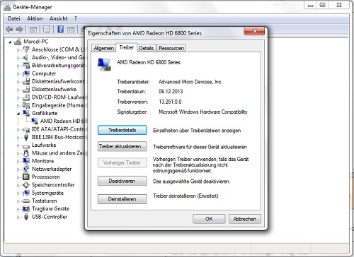Select the Monitore monitor icon
Viewport: 354px width, 257px height.
(26, 161)
